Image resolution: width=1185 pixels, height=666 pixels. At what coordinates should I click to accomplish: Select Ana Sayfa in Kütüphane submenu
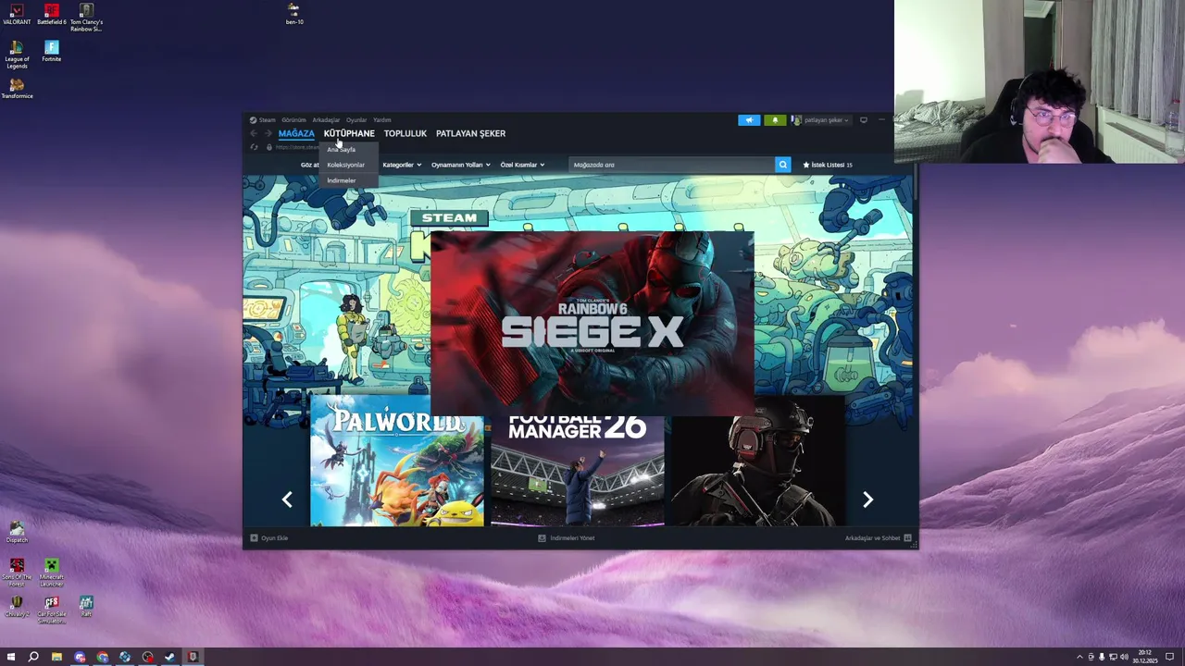pyautogui.click(x=348, y=149)
